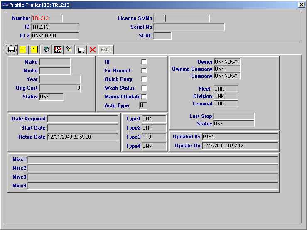307x230 pixels.
Task: Toggle the Wash Status checkbox
Action: (x=144, y=88)
